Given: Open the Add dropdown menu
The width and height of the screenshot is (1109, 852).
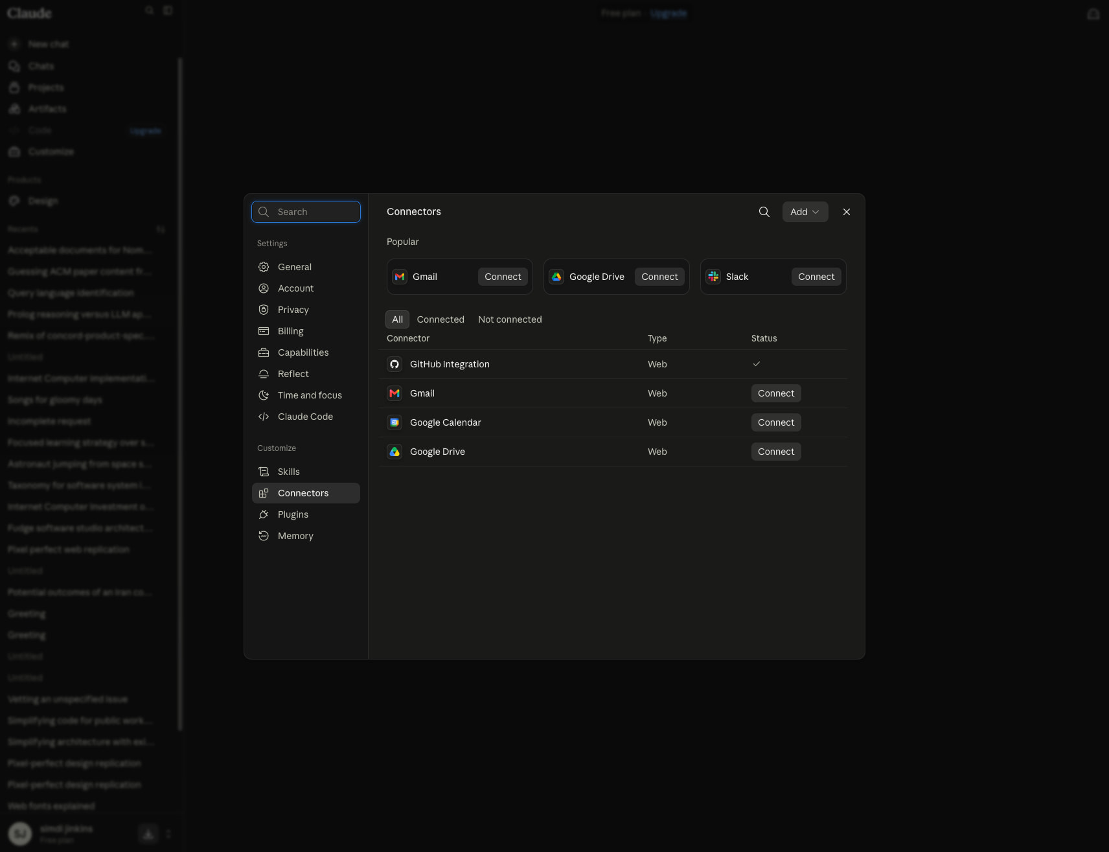Looking at the screenshot, I should tap(805, 212).
